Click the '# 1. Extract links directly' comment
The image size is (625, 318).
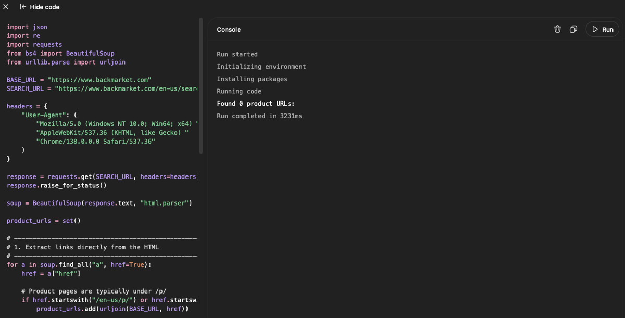[83, 247]
